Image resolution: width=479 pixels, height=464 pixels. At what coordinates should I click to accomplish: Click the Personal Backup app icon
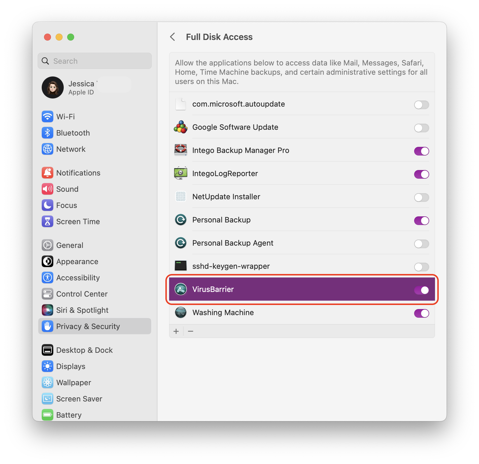[x=181, y=220]
